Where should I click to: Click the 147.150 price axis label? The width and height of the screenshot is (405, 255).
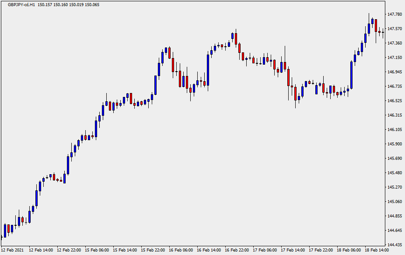point(395,58)
